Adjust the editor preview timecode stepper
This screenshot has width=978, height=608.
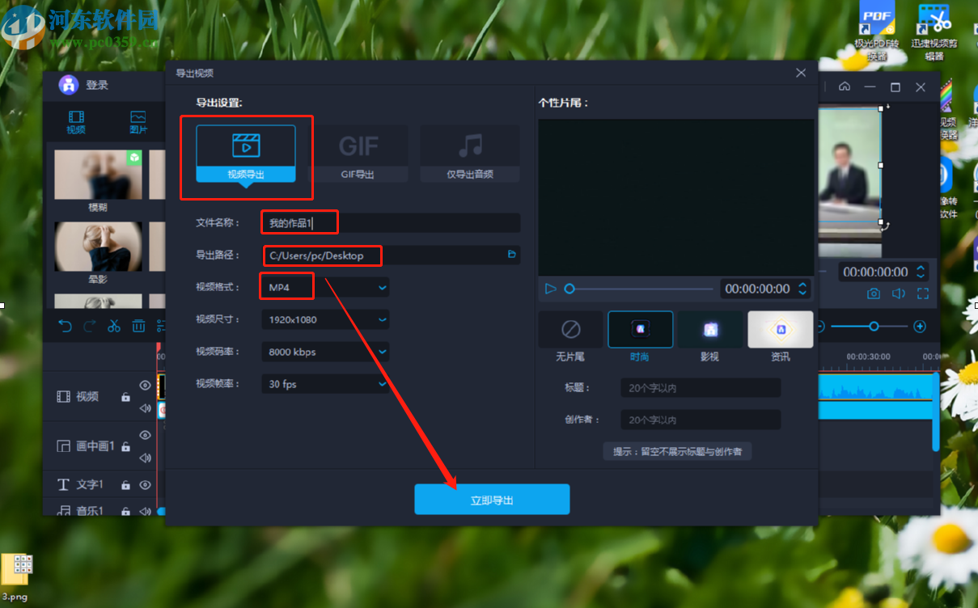pos(921,272)
